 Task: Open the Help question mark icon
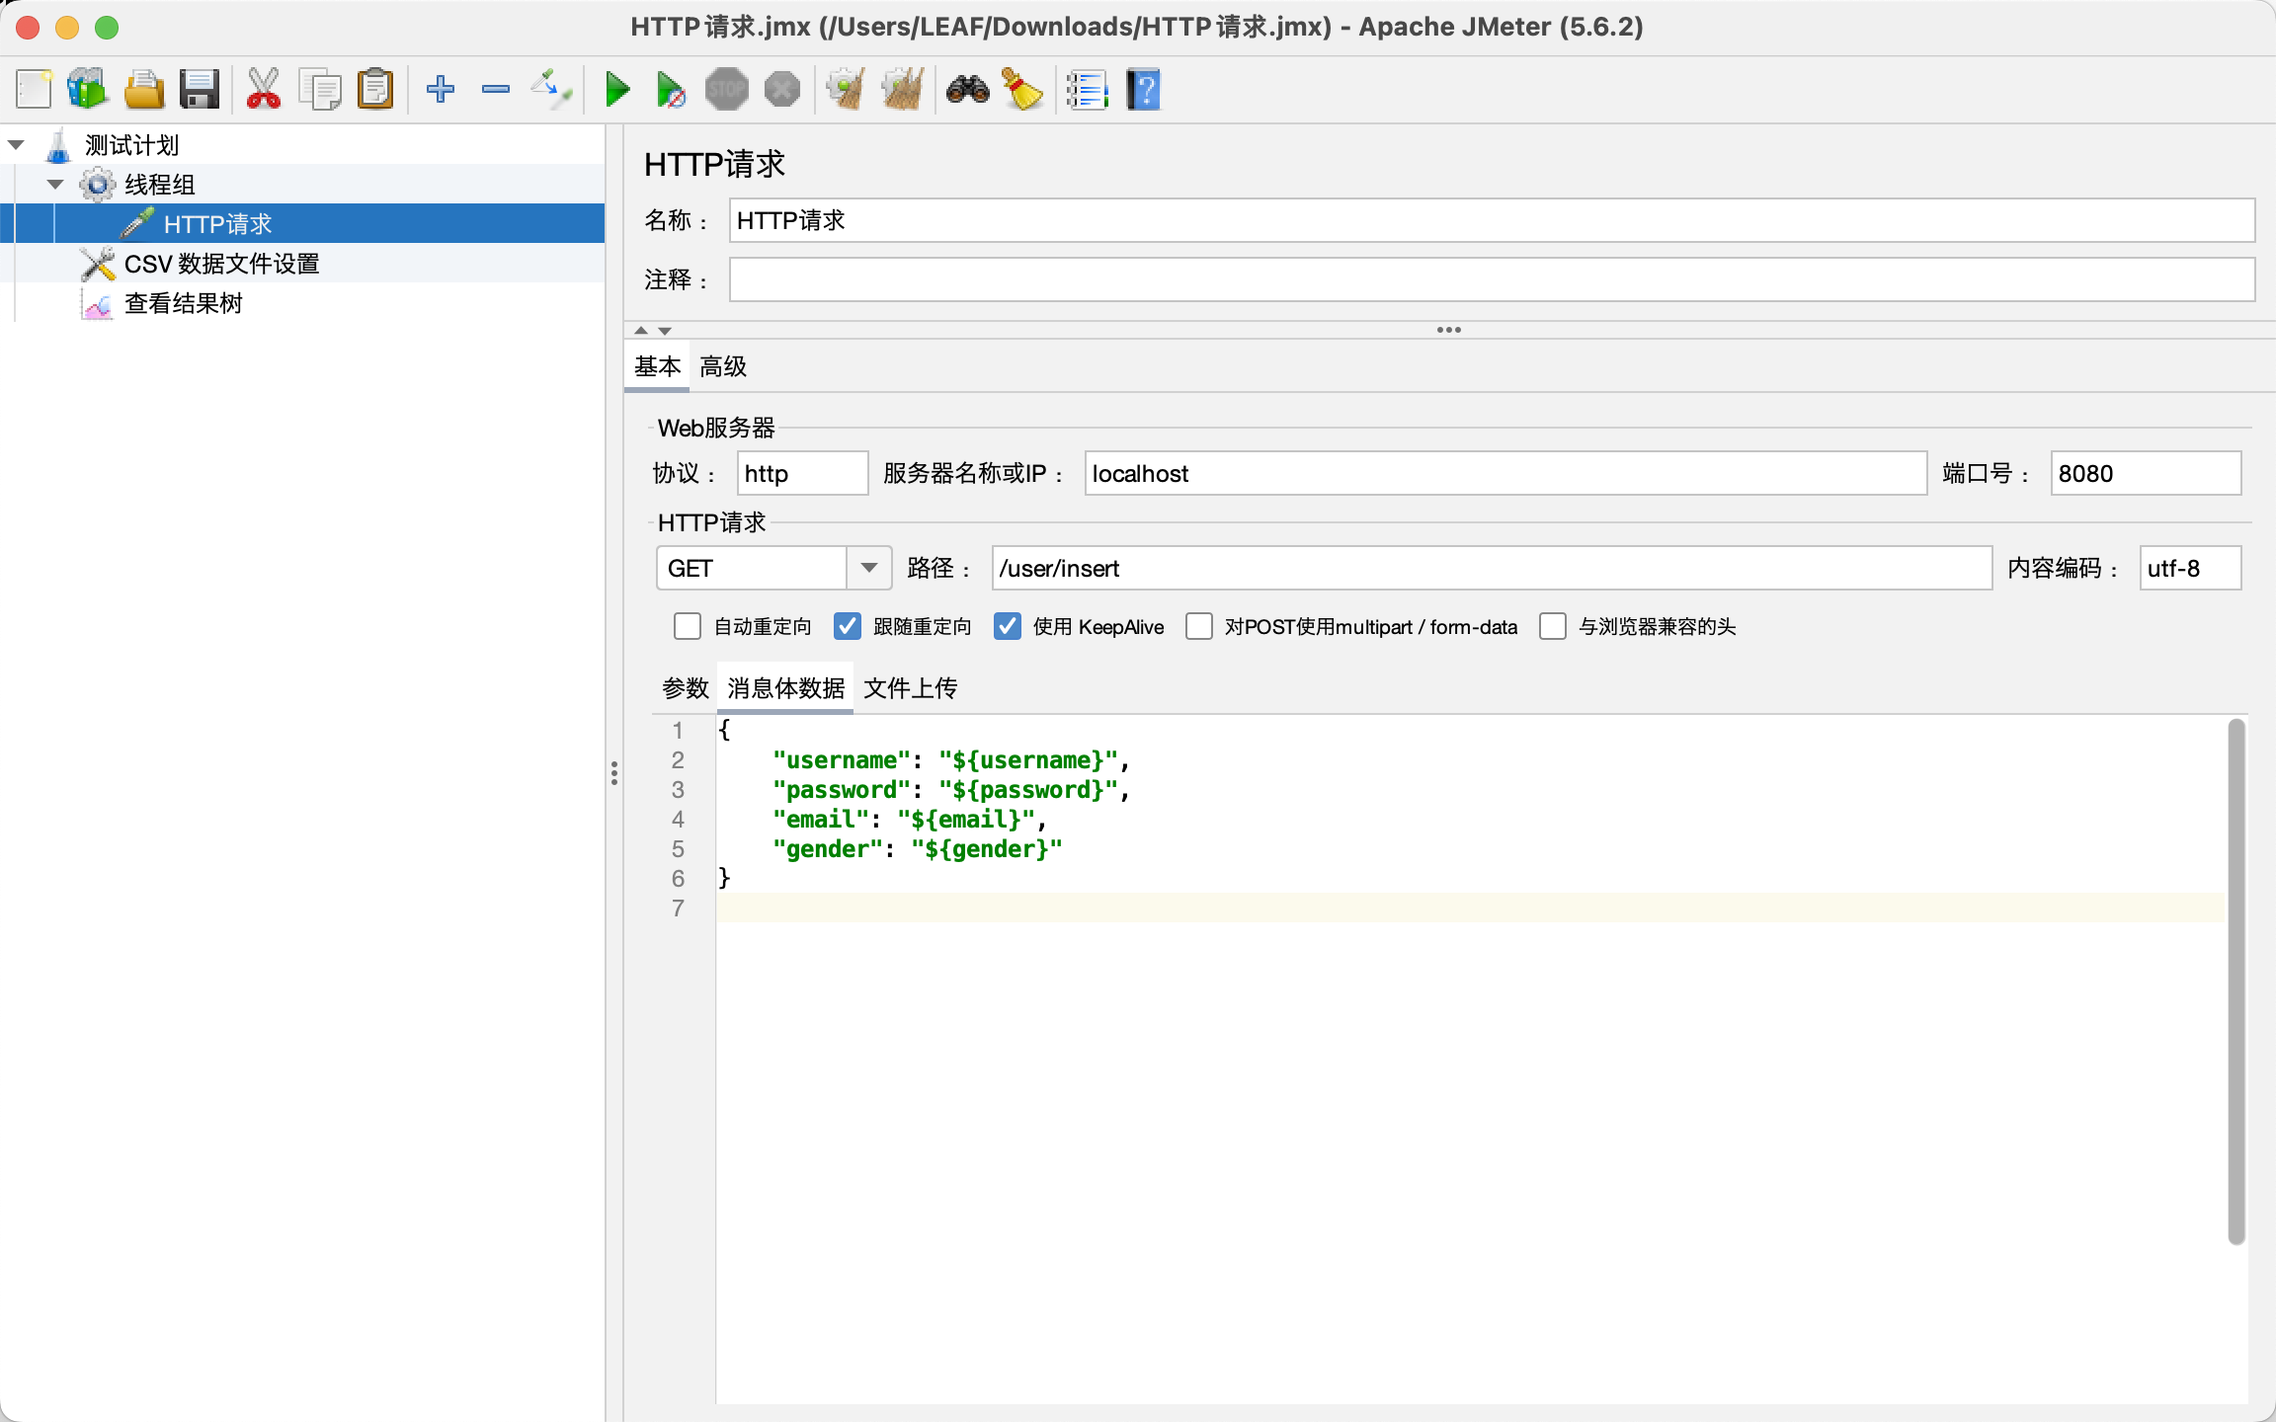point(1143,90)
